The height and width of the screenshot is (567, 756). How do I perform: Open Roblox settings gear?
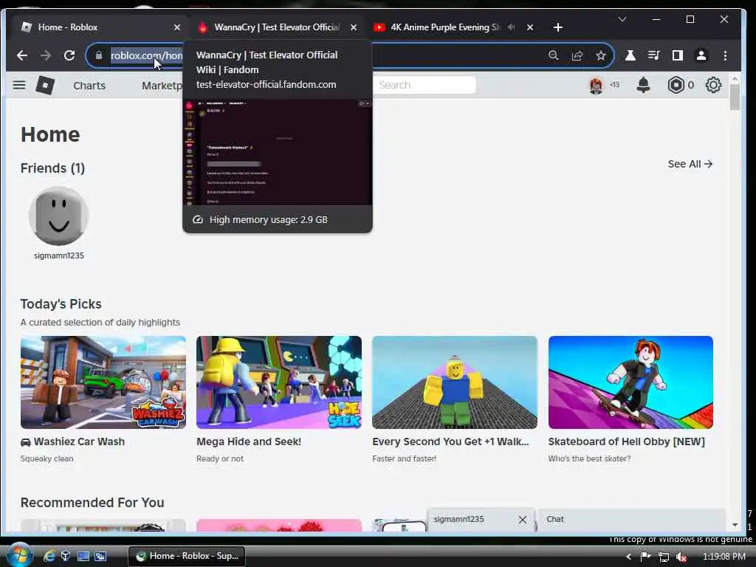713,86
